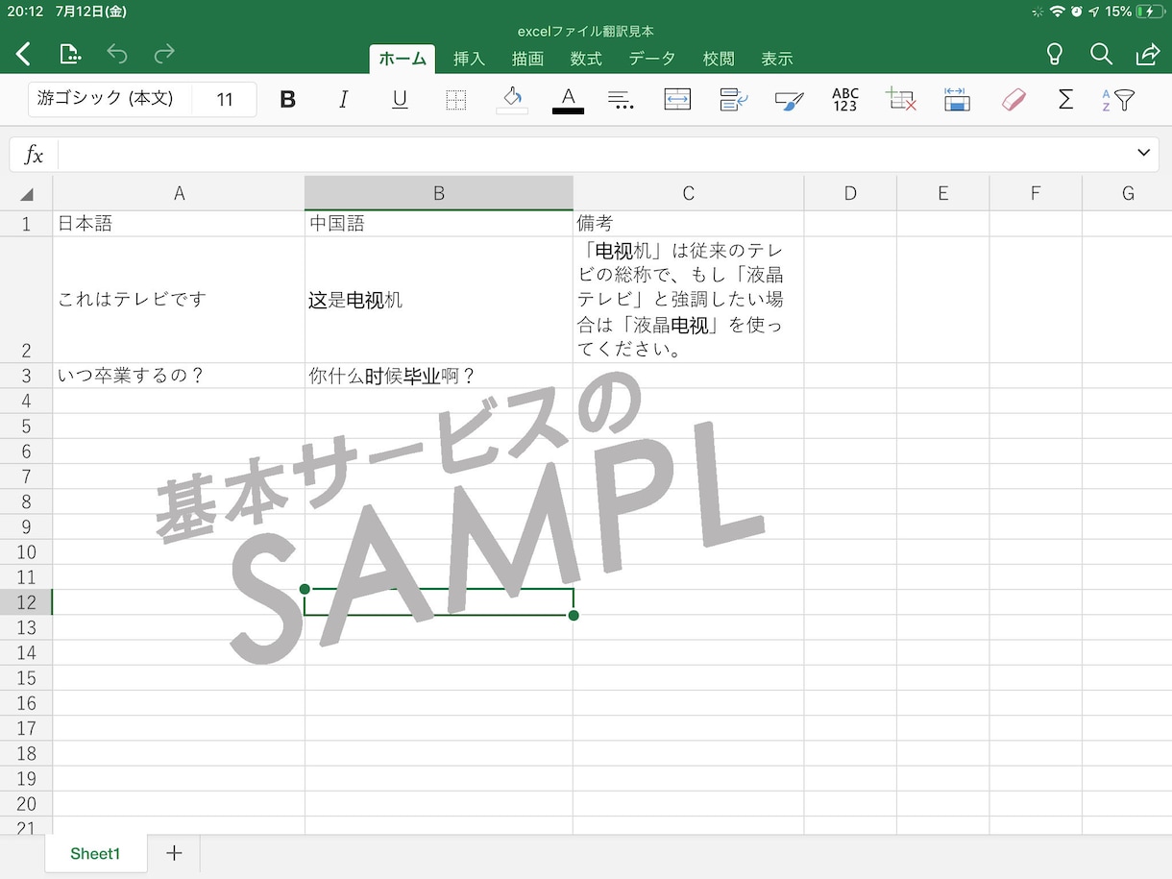
Task: Select row 12 header
Action: tap(26, 602)
